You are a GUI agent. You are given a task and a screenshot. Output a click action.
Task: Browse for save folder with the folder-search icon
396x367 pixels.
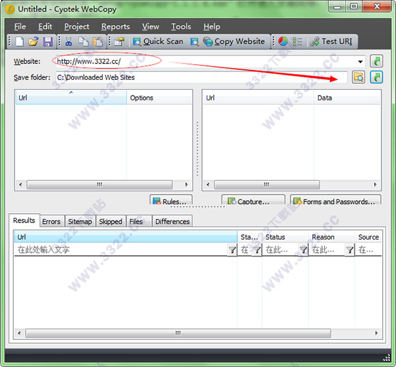pyautogui.click(x=358, y=77)
